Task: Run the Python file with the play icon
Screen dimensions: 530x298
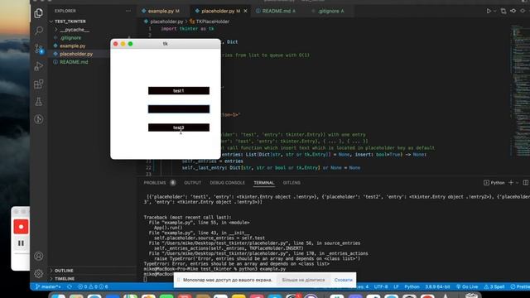Action: coord(489,11)
